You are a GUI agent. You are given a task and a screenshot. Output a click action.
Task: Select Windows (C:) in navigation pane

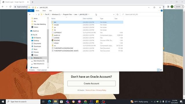click(37, 58)
